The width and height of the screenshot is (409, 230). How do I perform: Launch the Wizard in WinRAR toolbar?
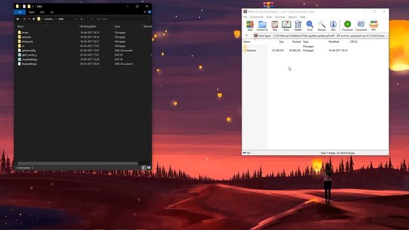[x=321, y=26]
